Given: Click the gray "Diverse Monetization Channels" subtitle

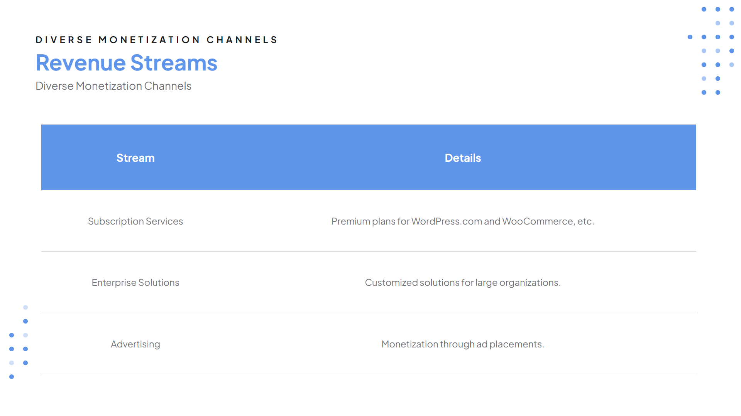Looking at the screenshot, I should tap(113, 86).
